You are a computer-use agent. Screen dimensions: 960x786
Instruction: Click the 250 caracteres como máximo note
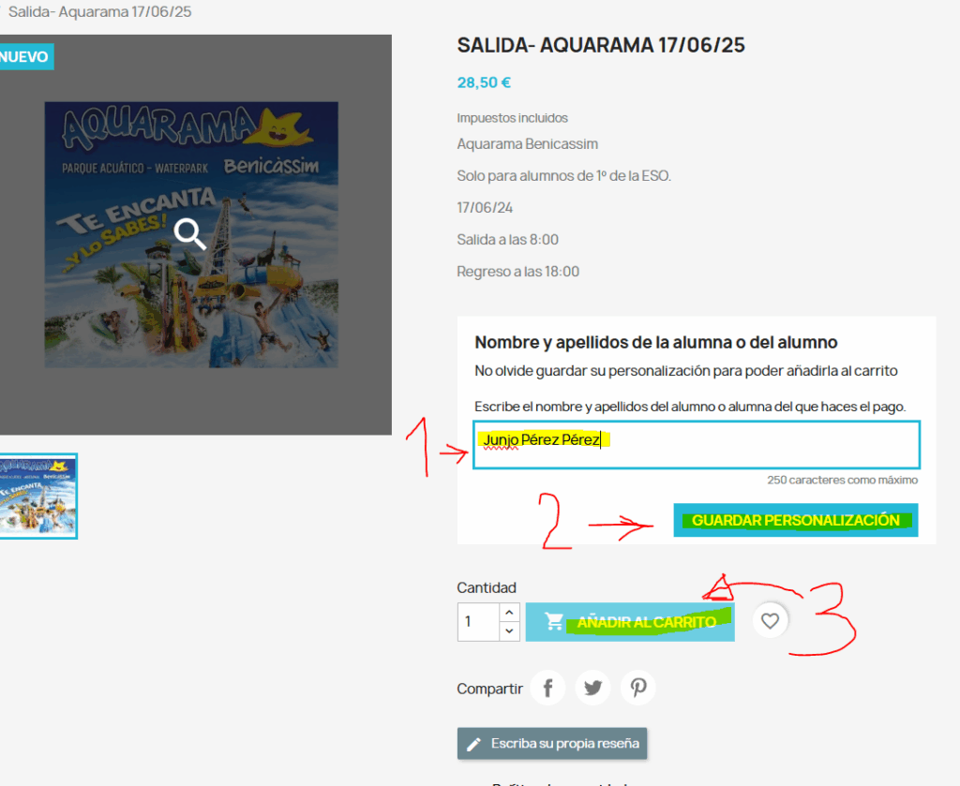843,481
